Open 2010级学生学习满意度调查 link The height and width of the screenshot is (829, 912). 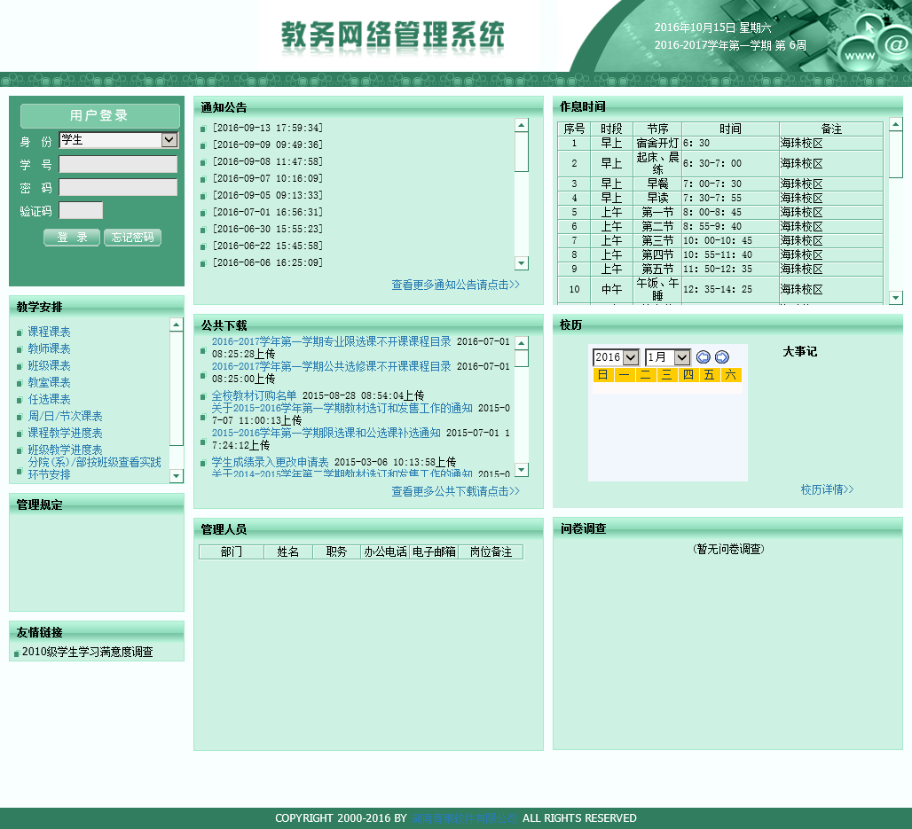click(87, 653)
